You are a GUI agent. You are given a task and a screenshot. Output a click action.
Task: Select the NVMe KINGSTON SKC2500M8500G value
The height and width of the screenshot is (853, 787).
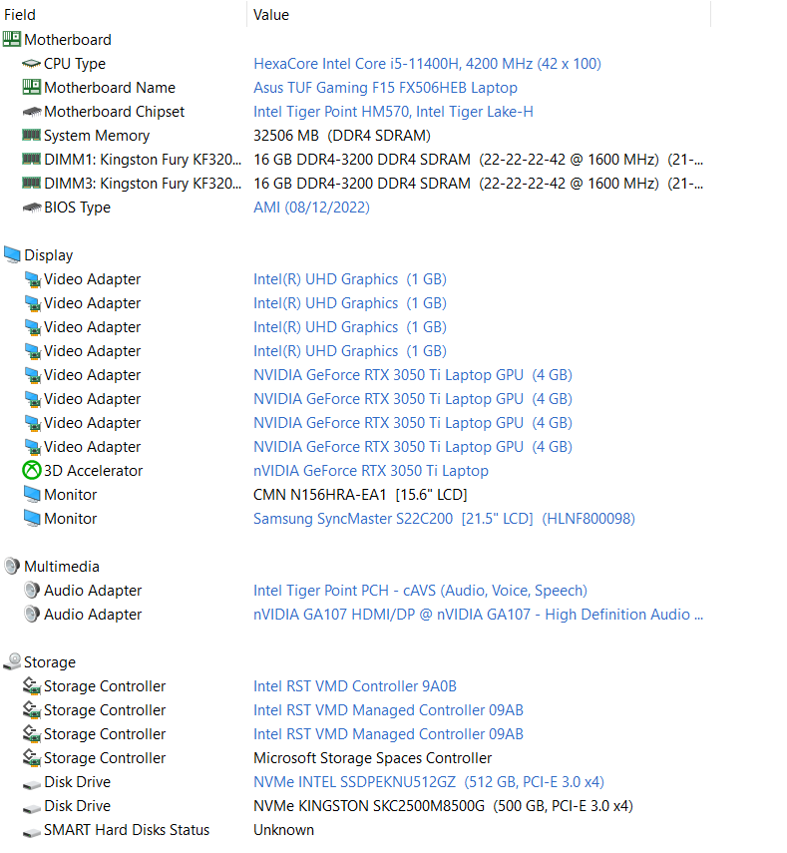443,806
